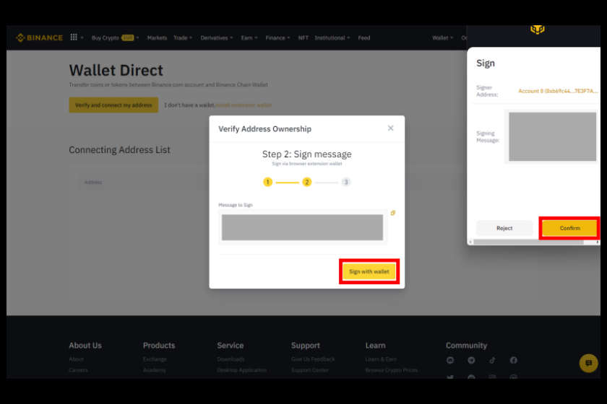Select step 3 indicator in dialog
Viewport: 607px width, 404px height.
tap(346, 182)
